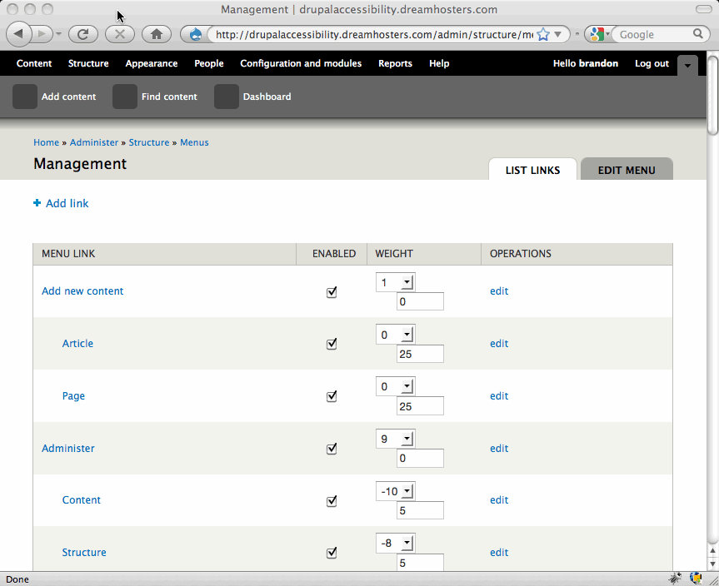This screenshot has width=719, height=586.
Task: Select the Find content shortcut icon
Action: 124,97
